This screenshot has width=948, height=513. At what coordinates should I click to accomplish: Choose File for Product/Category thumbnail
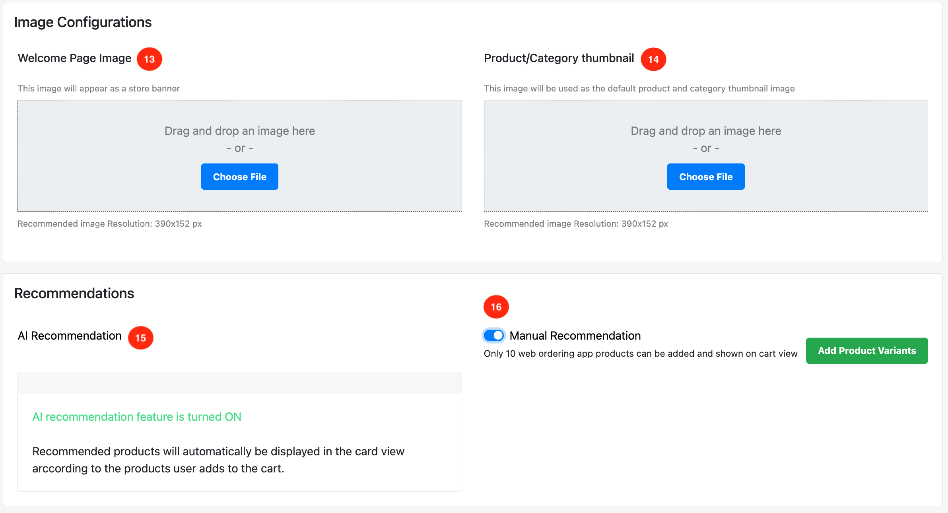705,177
